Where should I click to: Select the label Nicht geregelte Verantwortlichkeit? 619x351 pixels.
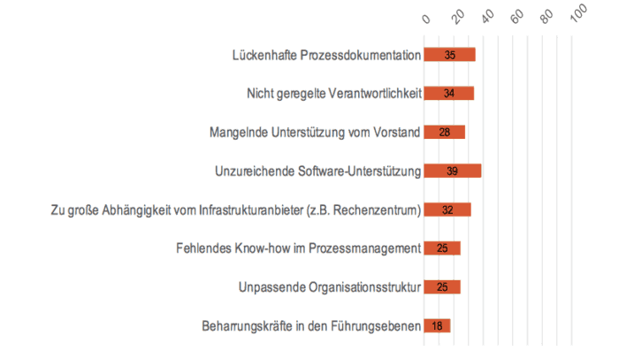point(334,94)
